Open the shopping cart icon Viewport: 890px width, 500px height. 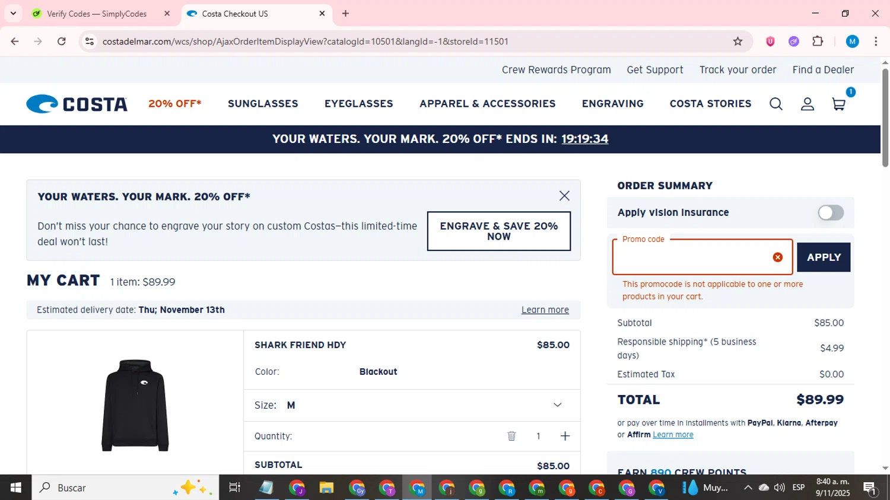pyautogui.click(x=838, y=104)
